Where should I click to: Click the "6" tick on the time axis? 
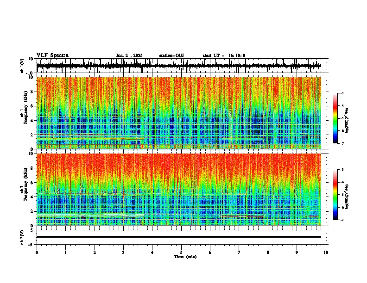pos(210,252)
